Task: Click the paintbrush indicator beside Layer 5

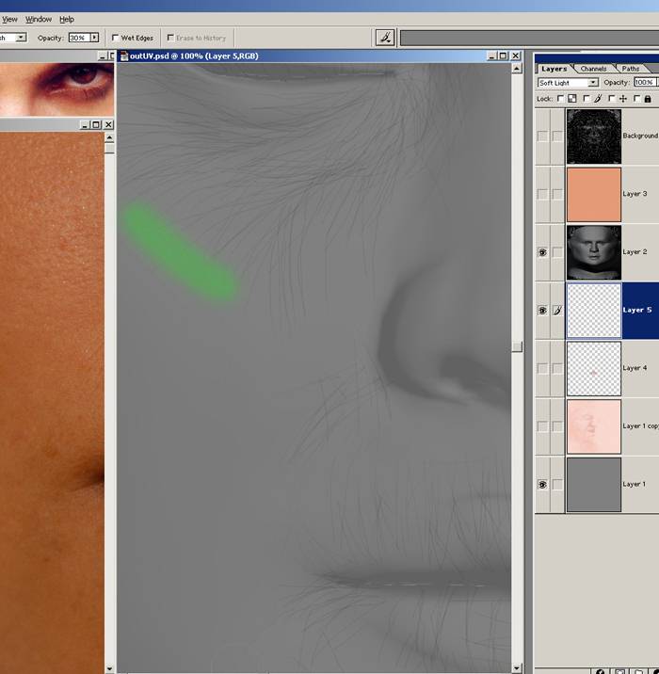Action: 556,310
